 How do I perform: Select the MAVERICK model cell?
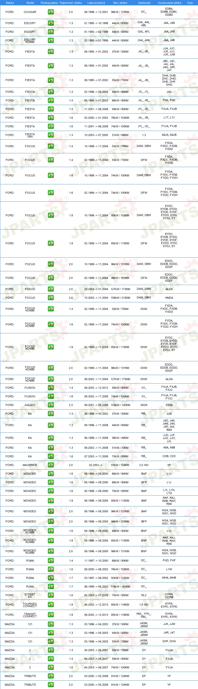pyautogui.click(x=30, y=465)
